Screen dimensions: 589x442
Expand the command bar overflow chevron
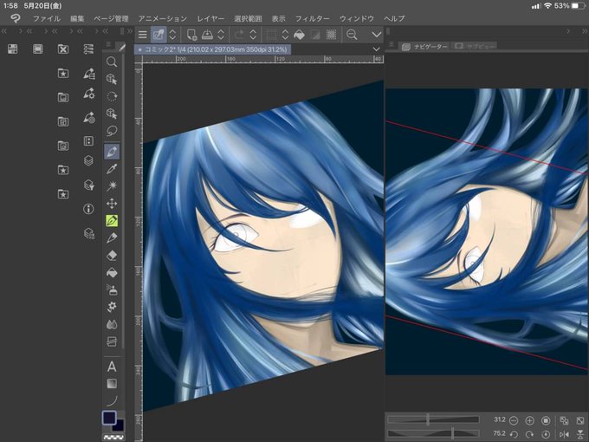tap(377, 35)
